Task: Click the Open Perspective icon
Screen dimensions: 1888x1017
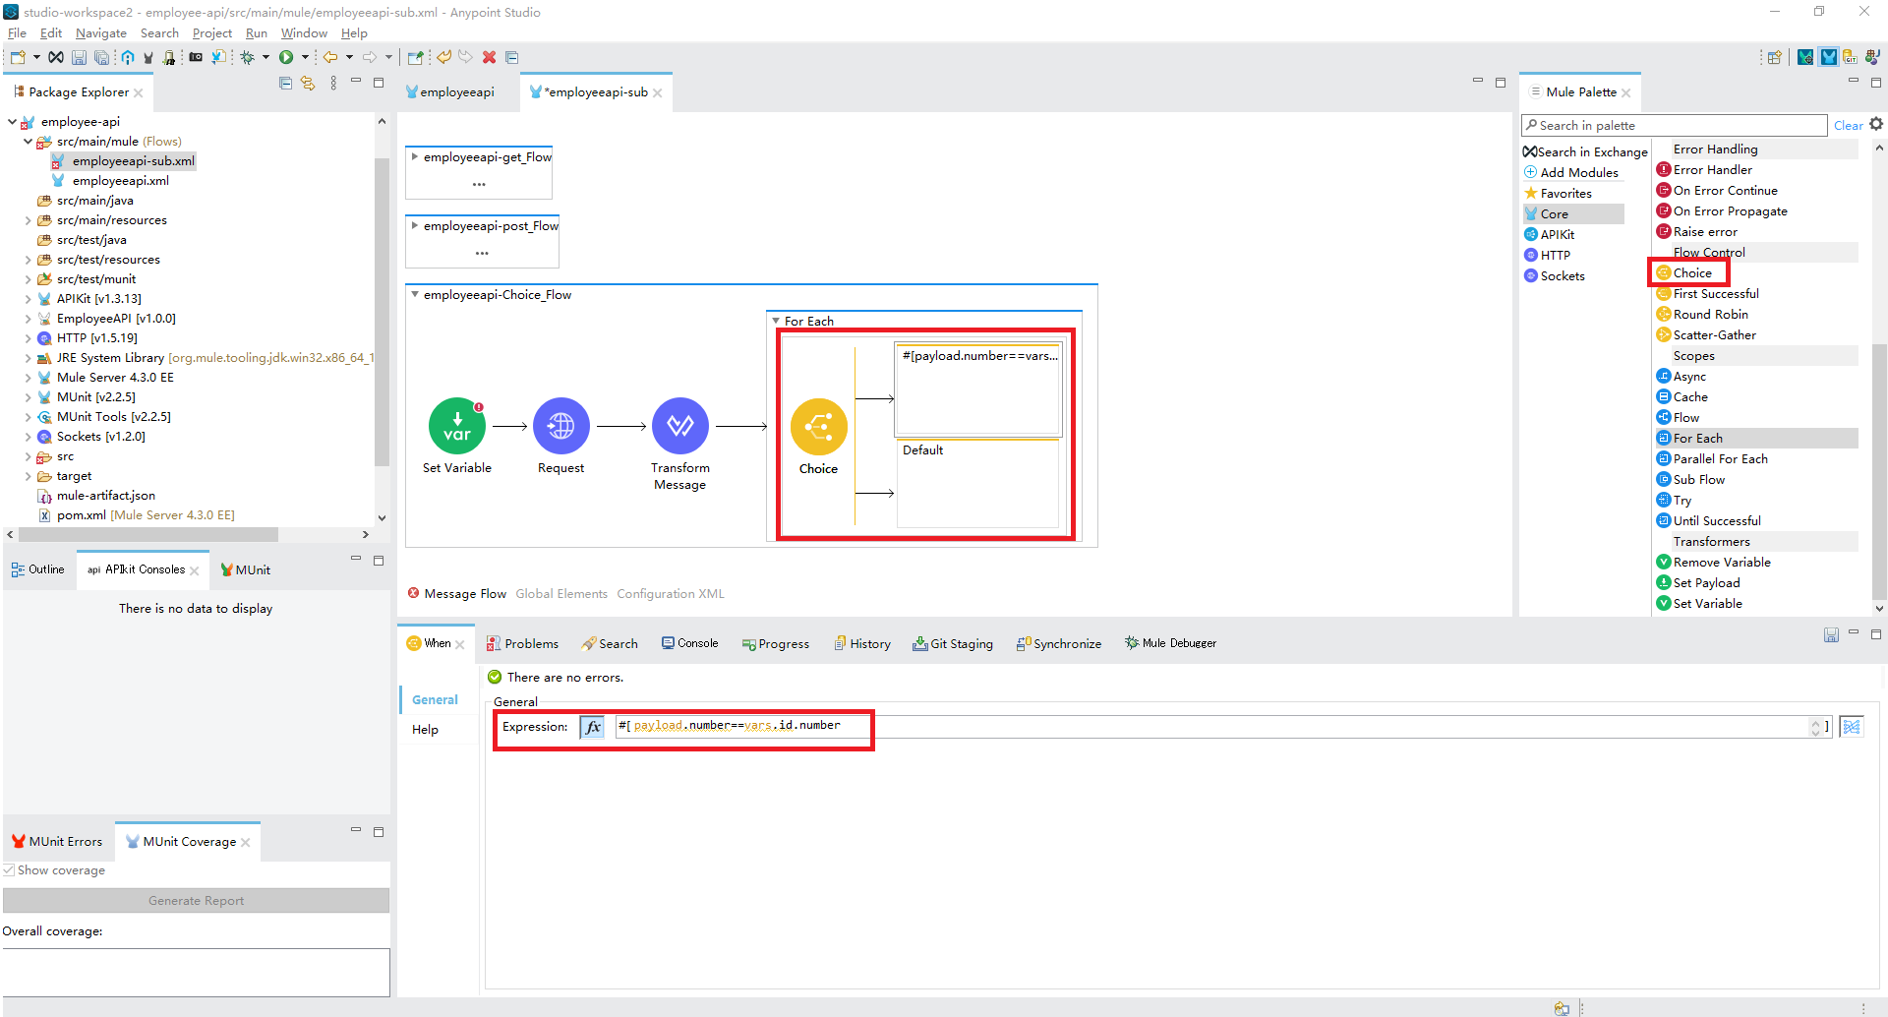Action: (x=1775, y=57)
